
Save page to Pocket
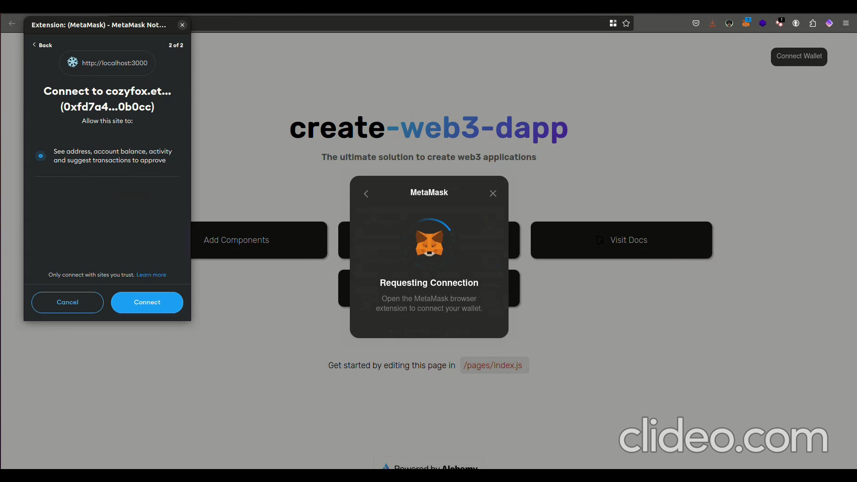click(696, 23)
